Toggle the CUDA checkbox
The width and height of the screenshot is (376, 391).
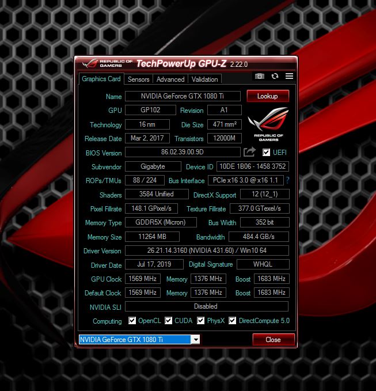(x=168, y=320)
